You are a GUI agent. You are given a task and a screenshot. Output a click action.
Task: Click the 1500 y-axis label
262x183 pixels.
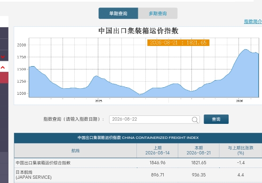[x=22, y=69]
